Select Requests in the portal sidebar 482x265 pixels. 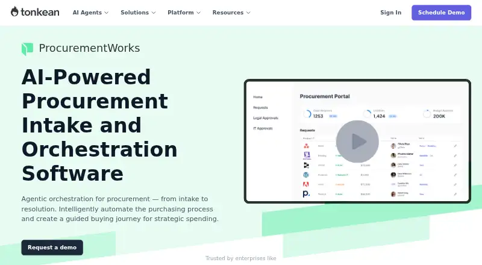(260, 108)
